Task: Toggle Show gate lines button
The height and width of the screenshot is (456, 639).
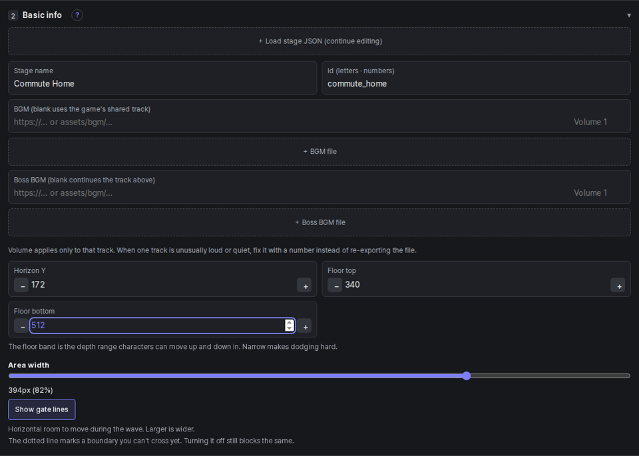Action: [x=41, y=409]
